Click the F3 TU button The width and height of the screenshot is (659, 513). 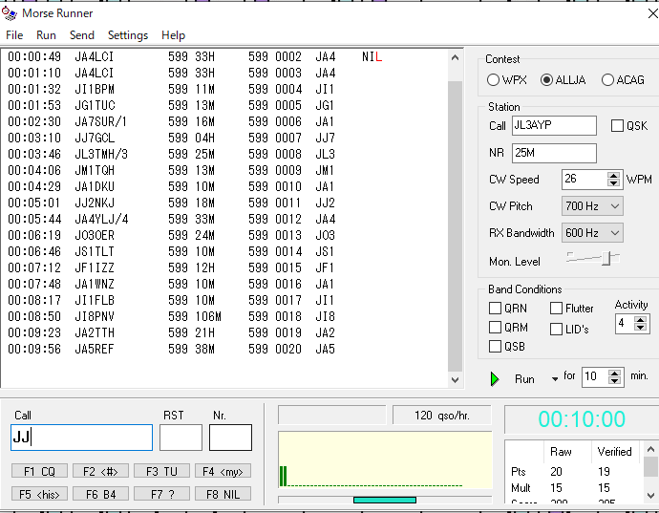pos(161,471)
